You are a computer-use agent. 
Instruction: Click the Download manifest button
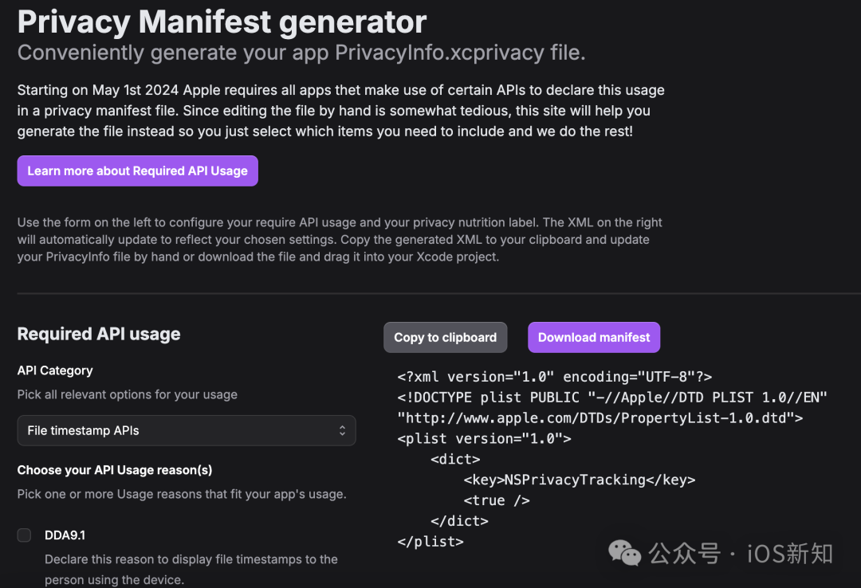[594, 337]
